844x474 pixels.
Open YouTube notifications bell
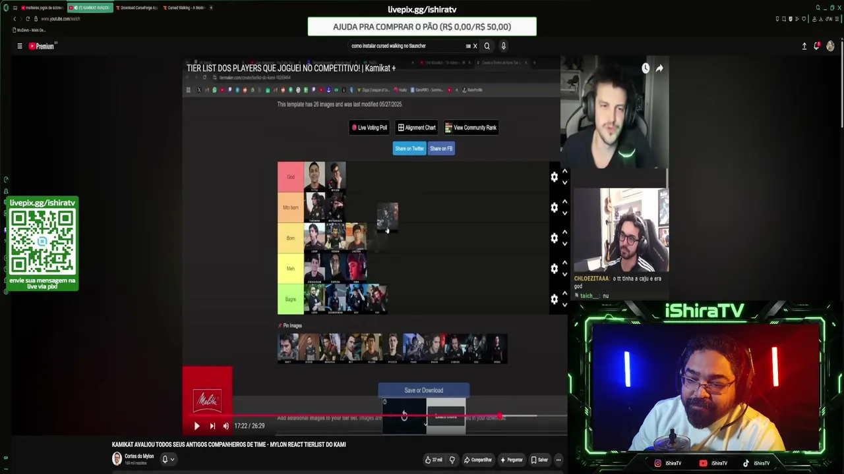(816, 46)
